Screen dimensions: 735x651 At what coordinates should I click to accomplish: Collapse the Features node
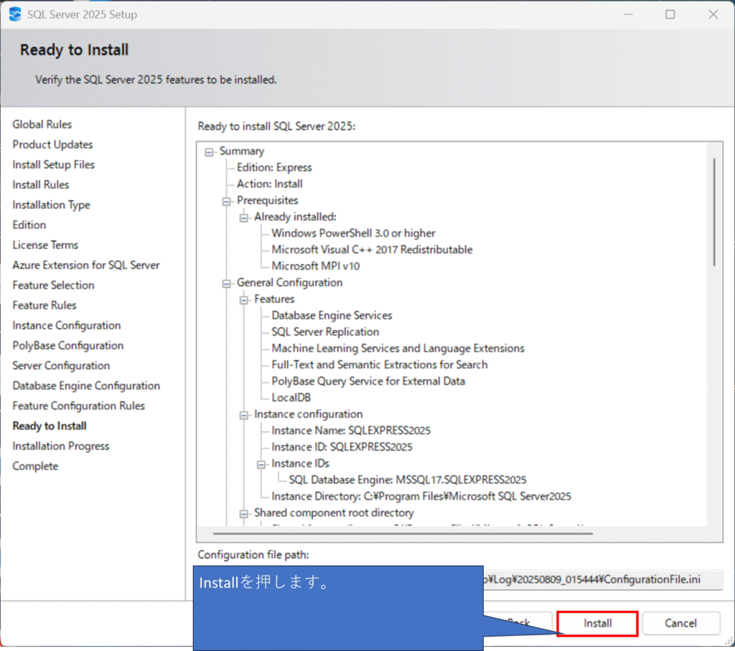click(x=244, y=300)
